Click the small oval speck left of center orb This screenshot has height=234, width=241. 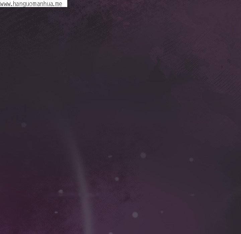(x=110, y=156)
